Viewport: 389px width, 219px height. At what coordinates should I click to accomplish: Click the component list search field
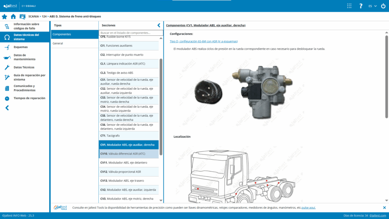coord(129,33)
